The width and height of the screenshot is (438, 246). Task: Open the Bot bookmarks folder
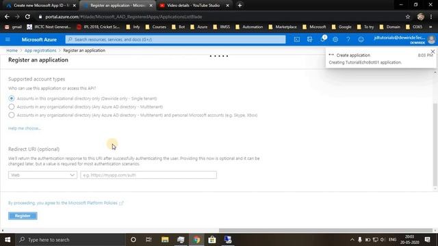179,27
